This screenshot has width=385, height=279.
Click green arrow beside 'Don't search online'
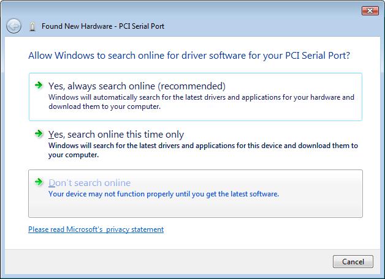39,182
